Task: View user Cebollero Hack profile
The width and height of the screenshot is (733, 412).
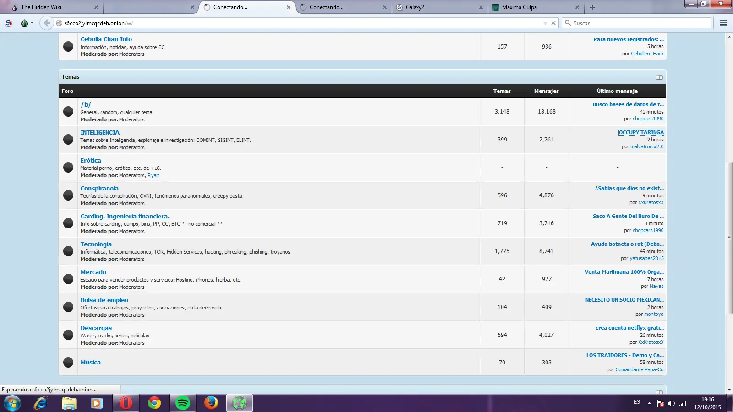Action: pyautogui.click(x=647, y=54)
